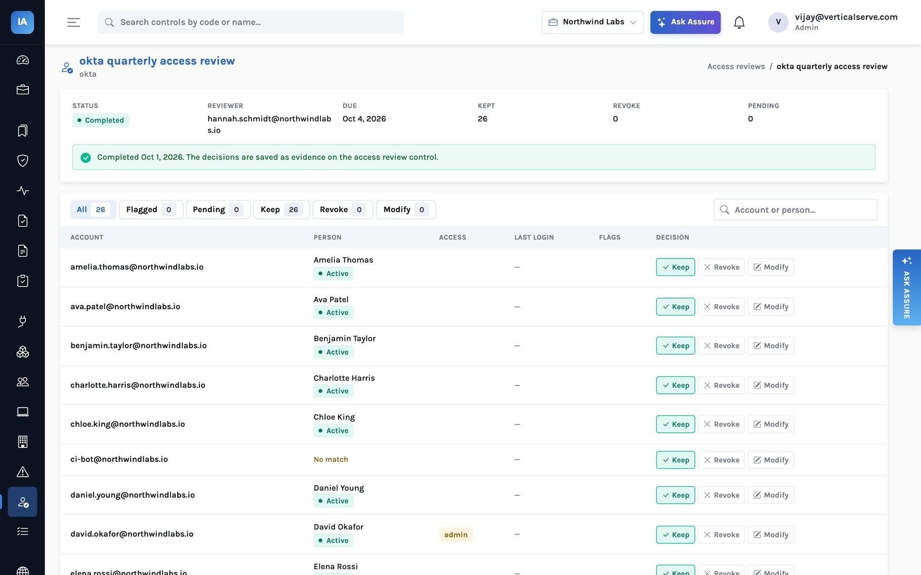
Task: Select the Pending 0 filter tab
Action: click(x=218, y=210)
